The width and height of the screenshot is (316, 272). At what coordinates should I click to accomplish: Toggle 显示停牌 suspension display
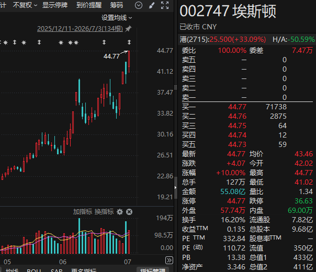pyautogui.click(x=55, y=5)
